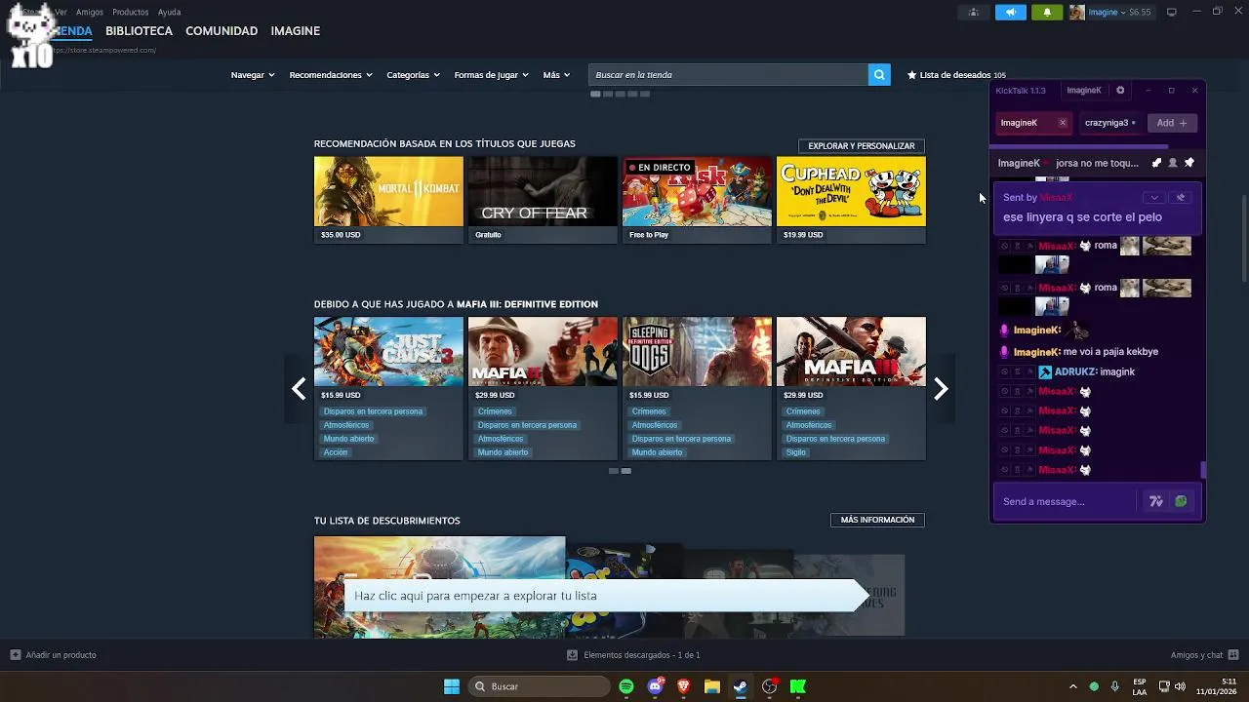
Task: Open the green Kick app on the taskbar
Action: pos(798,686)
